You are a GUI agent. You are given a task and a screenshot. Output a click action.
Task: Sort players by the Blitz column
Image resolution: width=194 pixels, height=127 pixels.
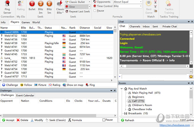(x=24, y=28)
